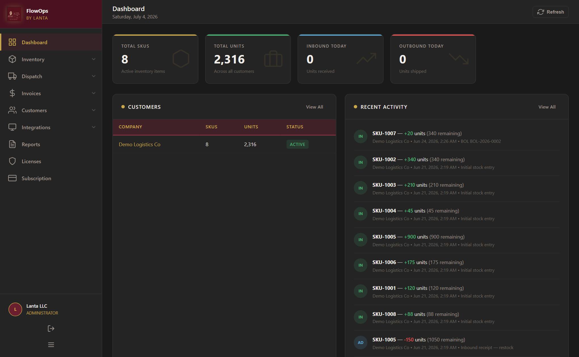
Task: Click the Customers people icon
Action: 12,110
